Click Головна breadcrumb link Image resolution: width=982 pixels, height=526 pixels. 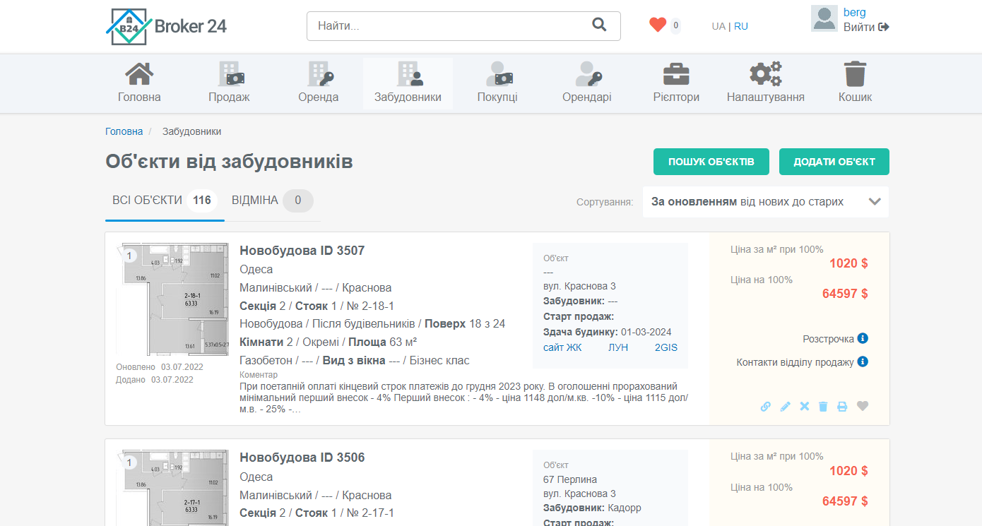(x=124, y=131)
